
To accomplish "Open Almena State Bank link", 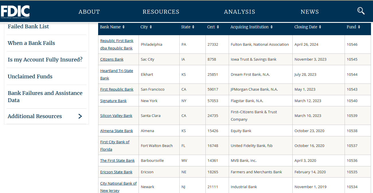I will point(116,131).
